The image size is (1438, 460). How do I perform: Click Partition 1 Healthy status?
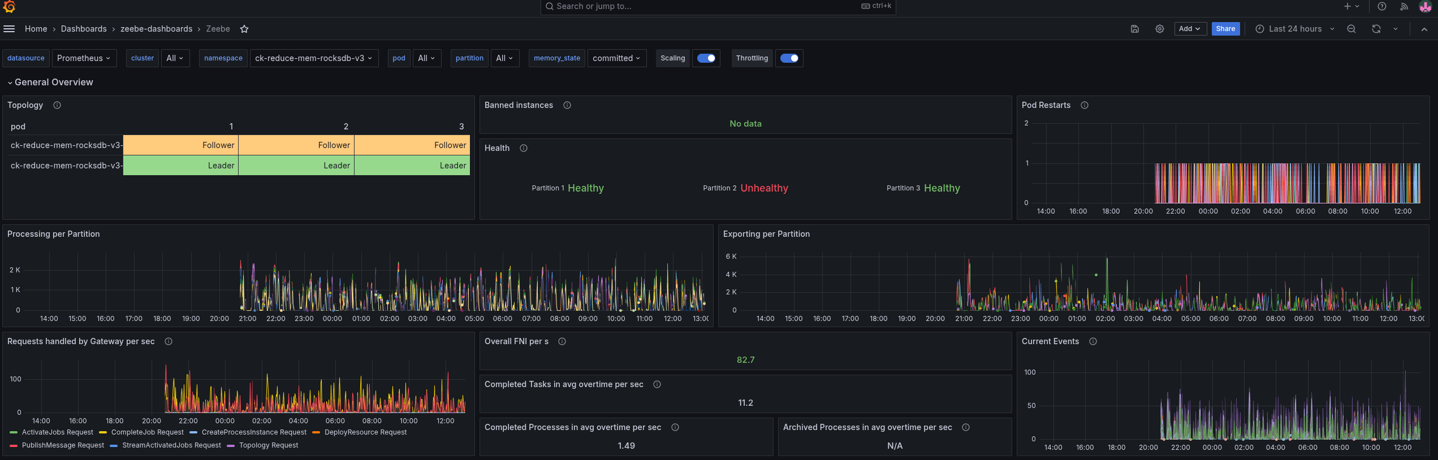tap(585, 188)
